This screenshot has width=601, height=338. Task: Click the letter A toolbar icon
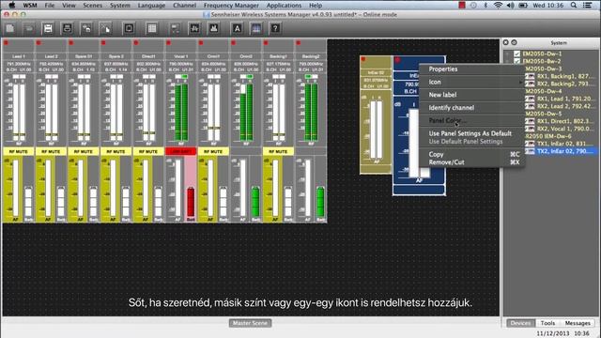point(238,28)
